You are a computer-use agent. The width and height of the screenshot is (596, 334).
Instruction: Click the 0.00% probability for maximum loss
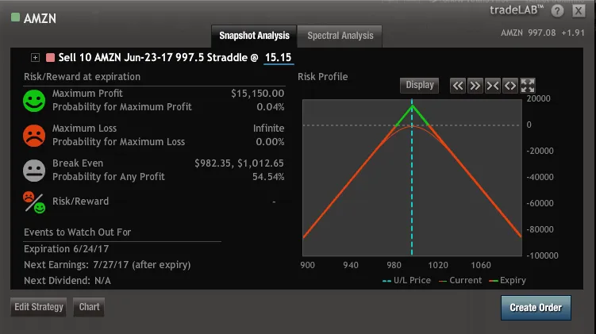coord(270,142)
